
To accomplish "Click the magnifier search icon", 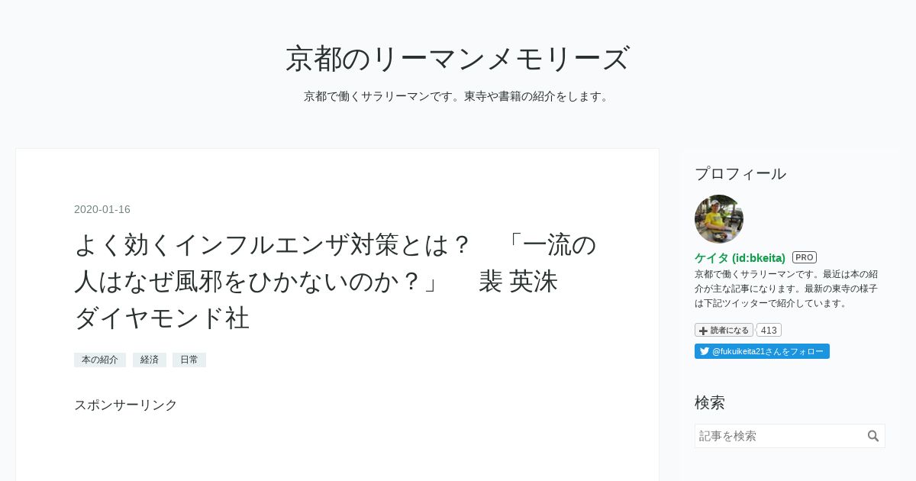I will [873, 436].
